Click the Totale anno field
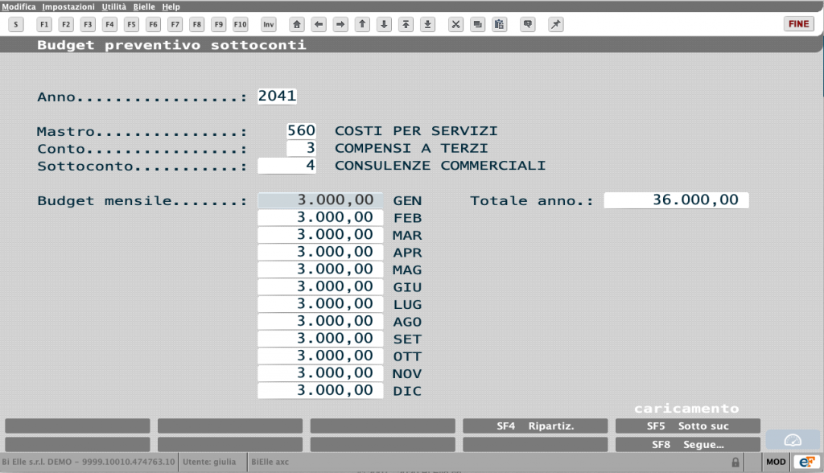 click(x=676, y=200)
